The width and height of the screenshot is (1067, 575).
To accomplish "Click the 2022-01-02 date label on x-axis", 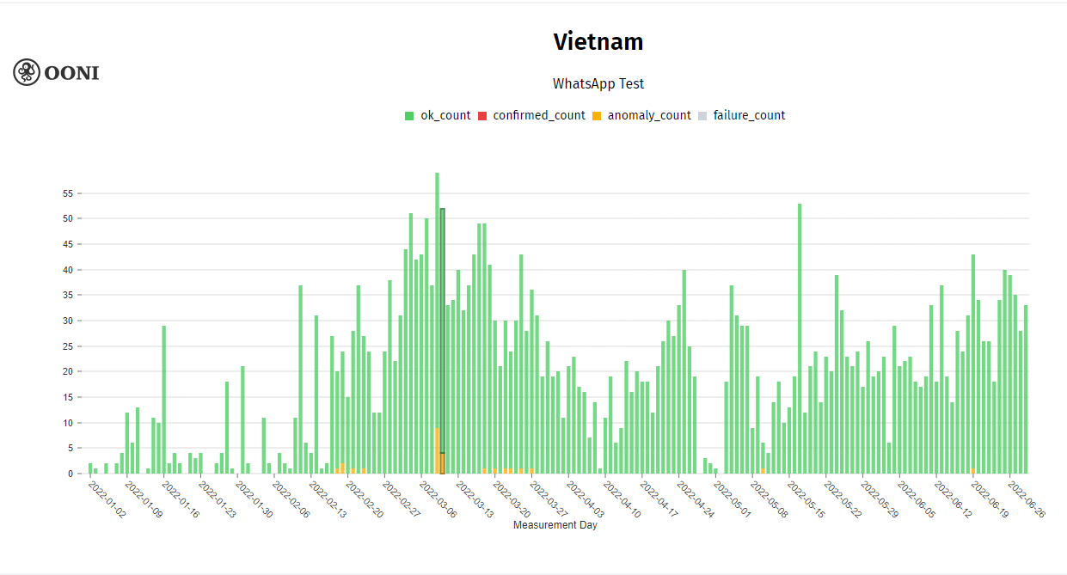I will [107, 500].
